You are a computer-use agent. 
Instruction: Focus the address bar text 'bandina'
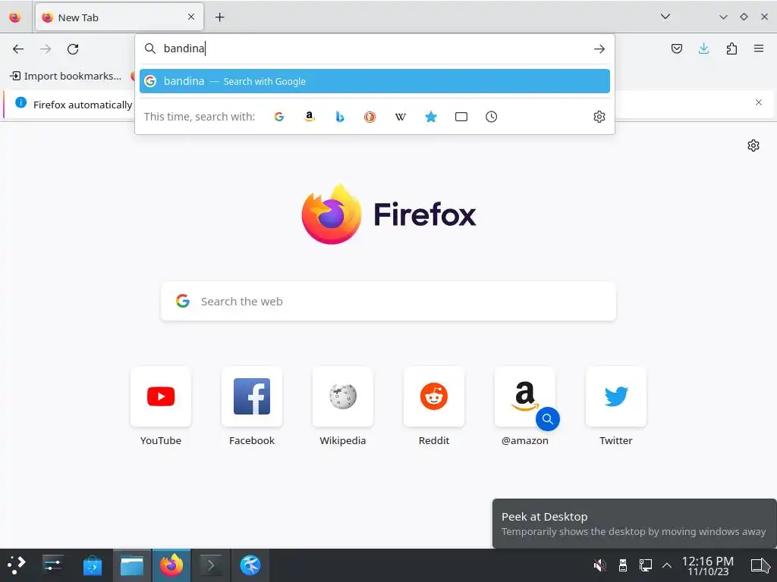pyautogui.click(x=184, y=48)
